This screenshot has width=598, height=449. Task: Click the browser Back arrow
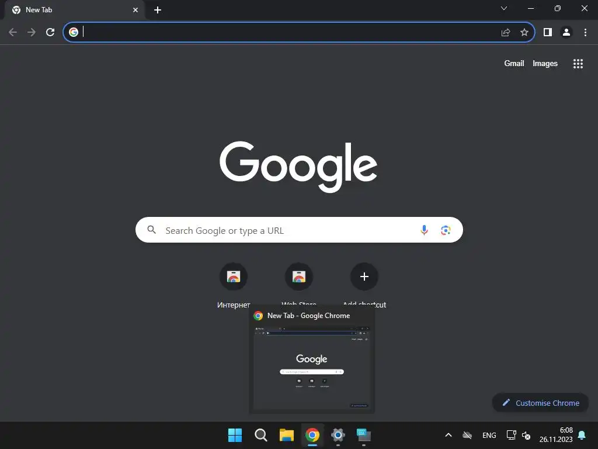tap(13, 32)
